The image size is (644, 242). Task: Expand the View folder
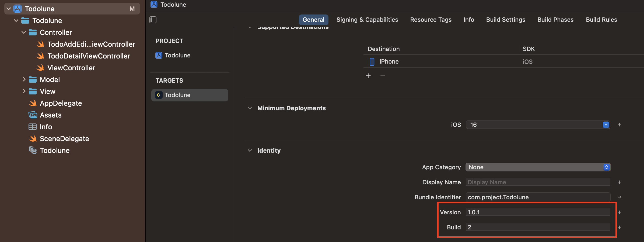tap(24, 91)
